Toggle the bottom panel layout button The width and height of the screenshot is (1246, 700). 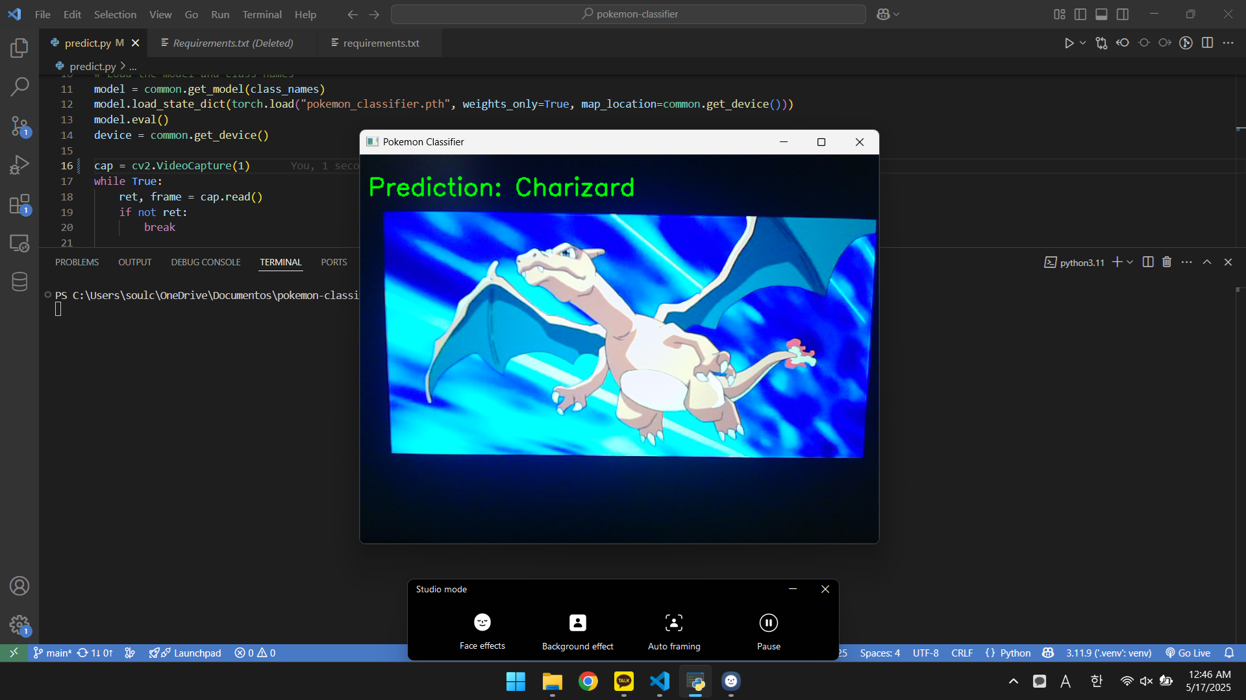click(x=1101, y=14)
